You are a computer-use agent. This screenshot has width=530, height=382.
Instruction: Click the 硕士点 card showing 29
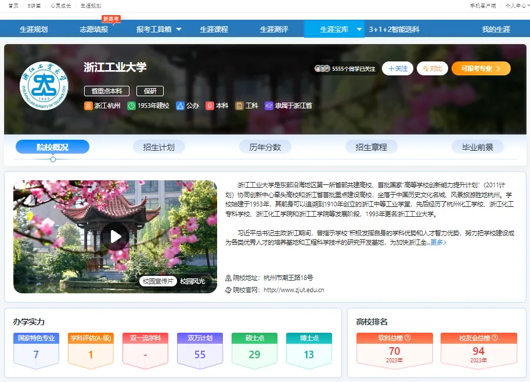(x=254, y=350)
